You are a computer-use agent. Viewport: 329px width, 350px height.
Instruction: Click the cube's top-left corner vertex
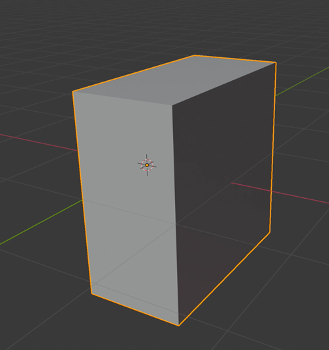point(73,91)
